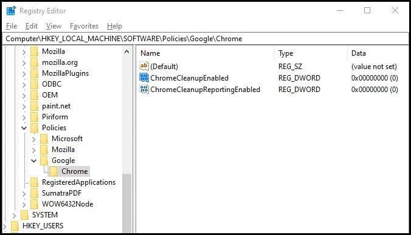The width and height of the screenshot is (411, 235).
Task: Click the registry path address bar
Action: click(x=206, y=39)
